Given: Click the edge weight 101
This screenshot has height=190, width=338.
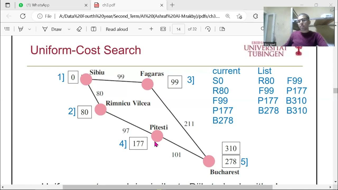Looking at the screenshot, I should pos(176,155).
